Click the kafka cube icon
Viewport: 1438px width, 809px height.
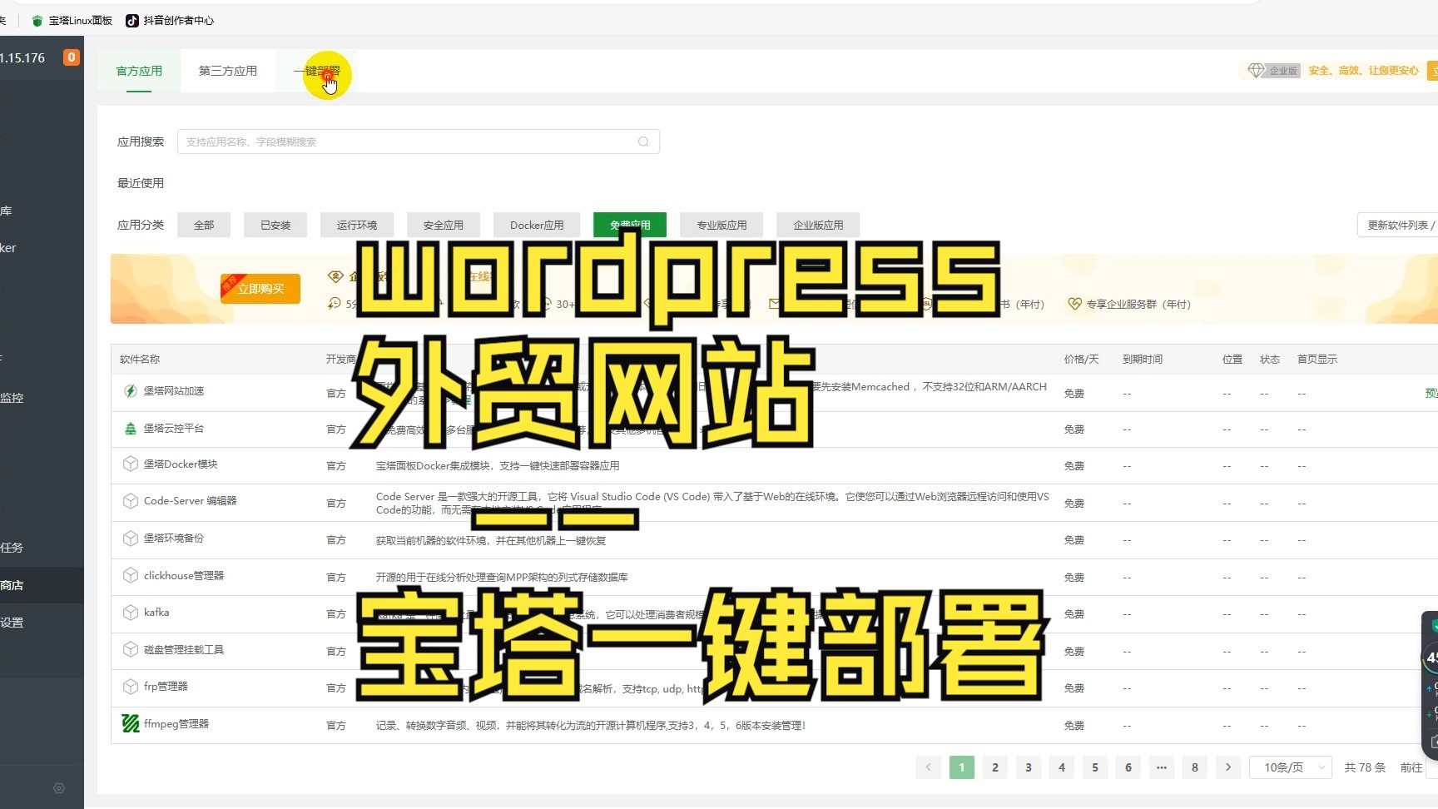tap(131, 613)
